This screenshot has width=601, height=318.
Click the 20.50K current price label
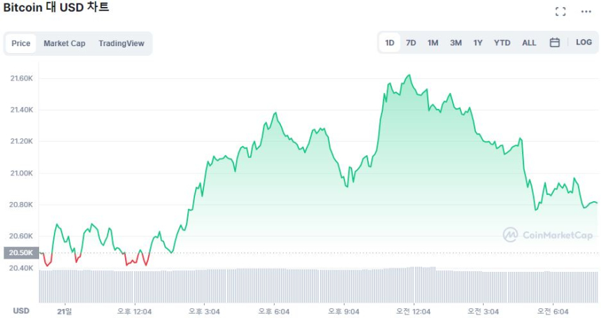[21, 253]
